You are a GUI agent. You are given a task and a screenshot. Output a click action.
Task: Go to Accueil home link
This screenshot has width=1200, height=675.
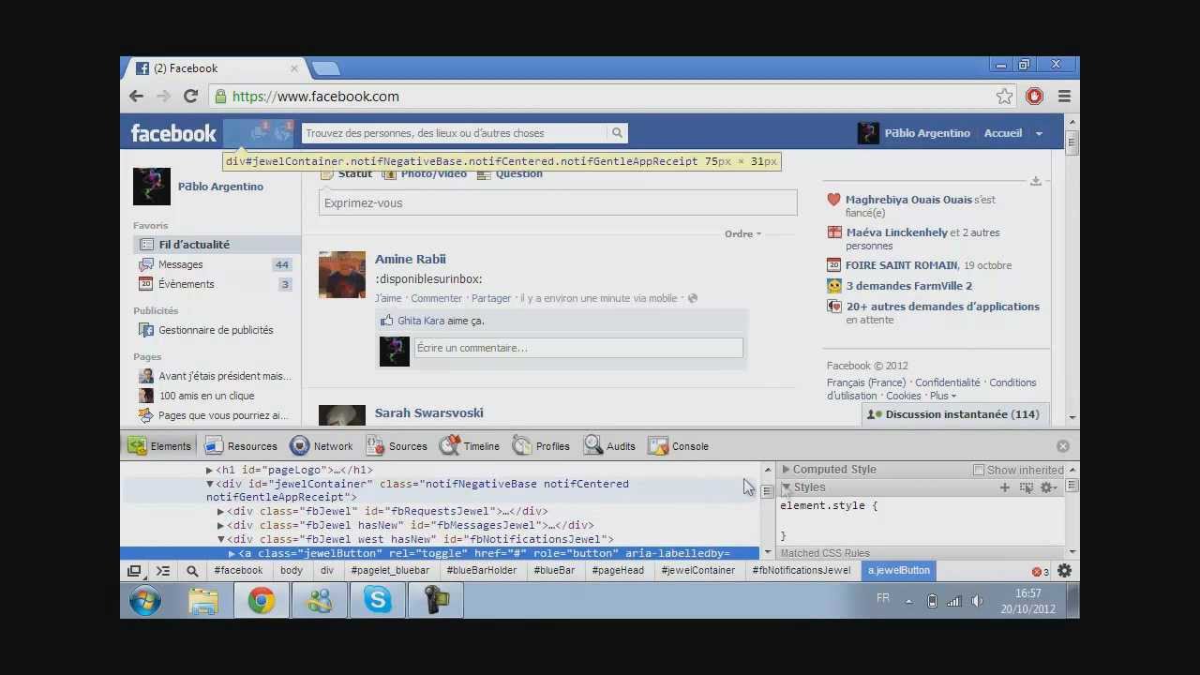tap(1003, 133)
